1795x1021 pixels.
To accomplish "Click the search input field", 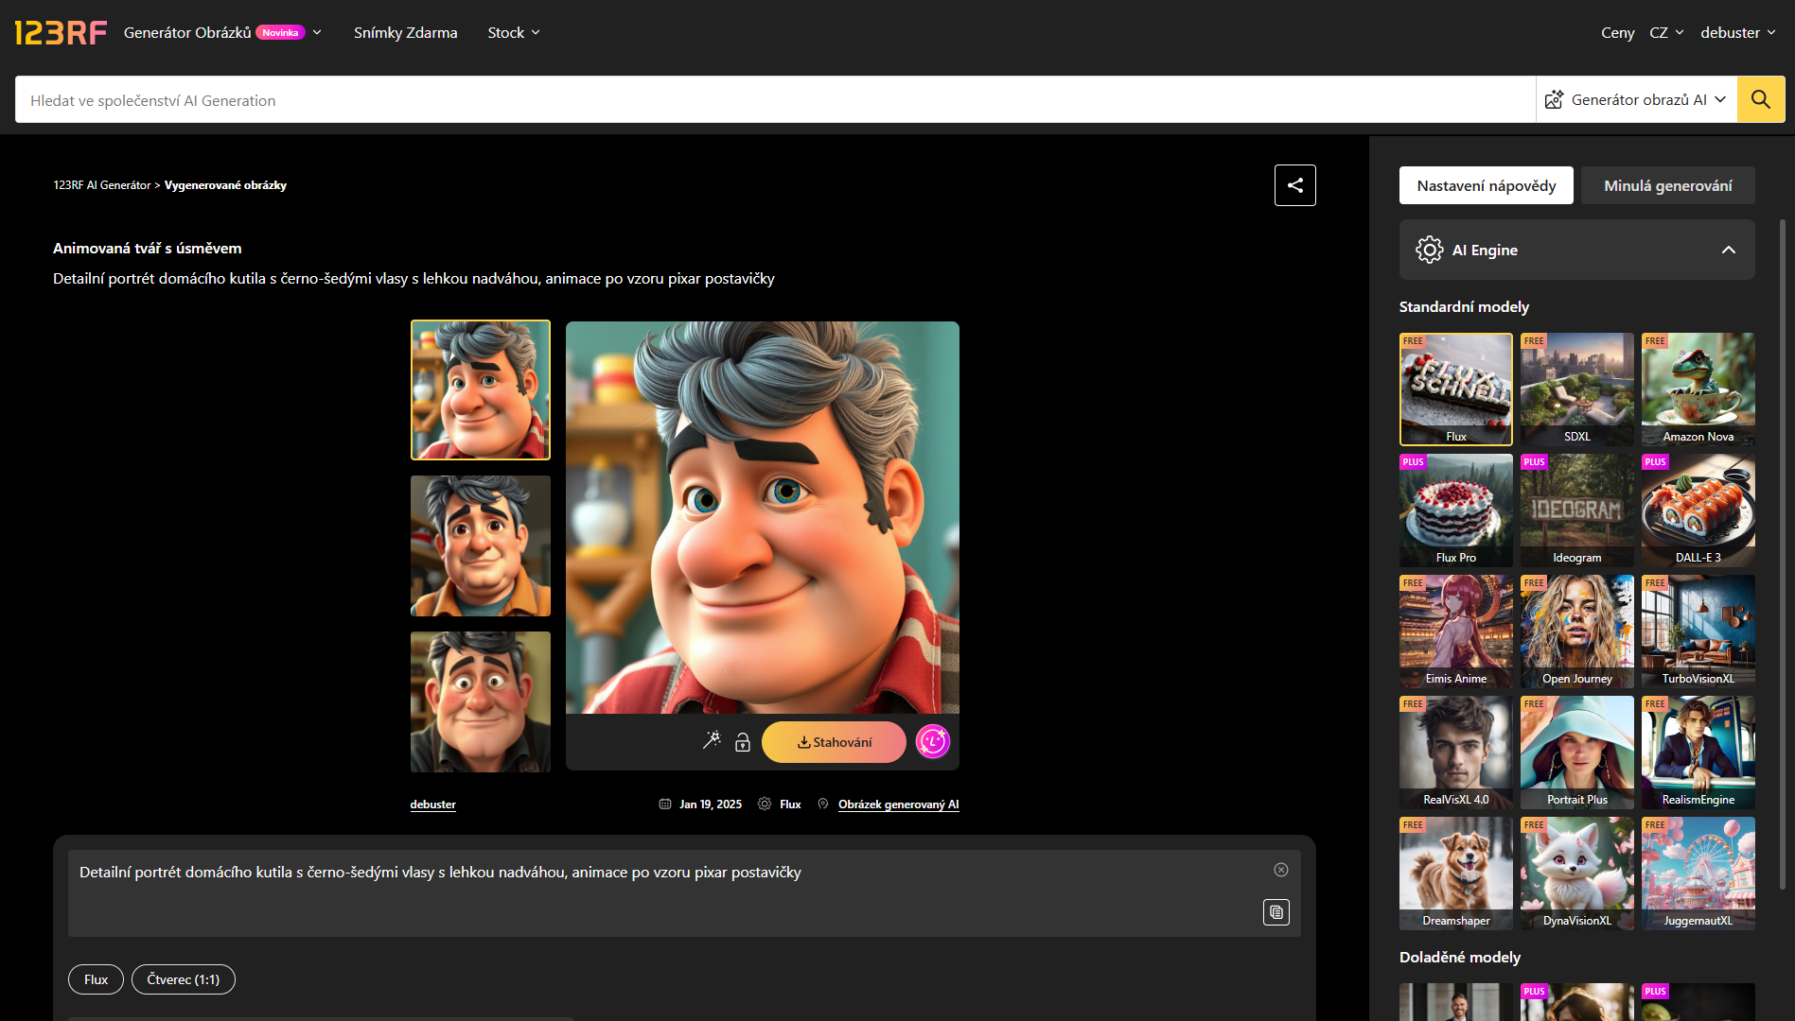I will 776,100.
